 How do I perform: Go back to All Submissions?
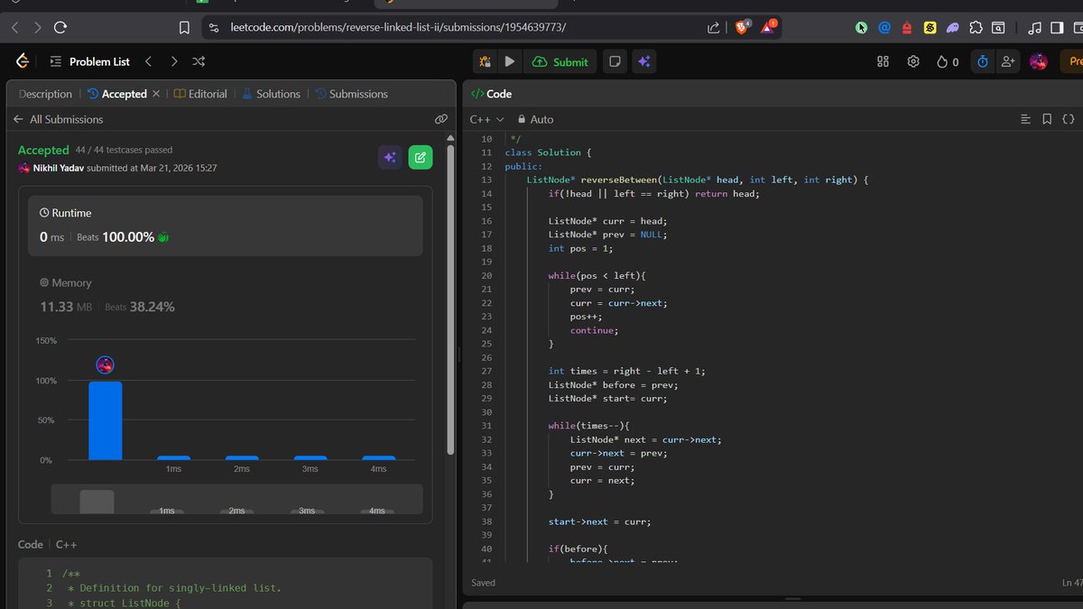click(66, 118)
